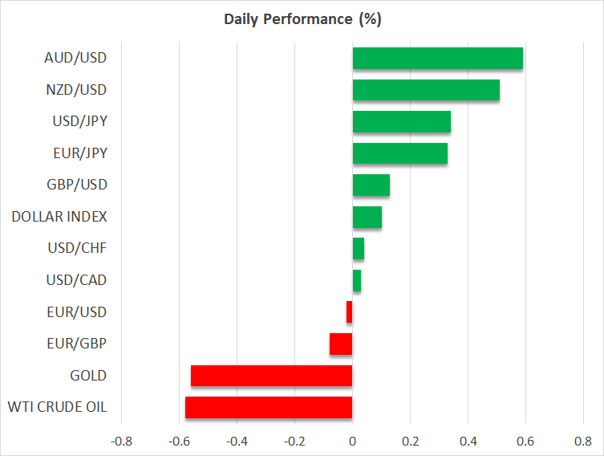Select the EUR/USD category label
This screenshot has height=456, width=604.
[76, 312]
